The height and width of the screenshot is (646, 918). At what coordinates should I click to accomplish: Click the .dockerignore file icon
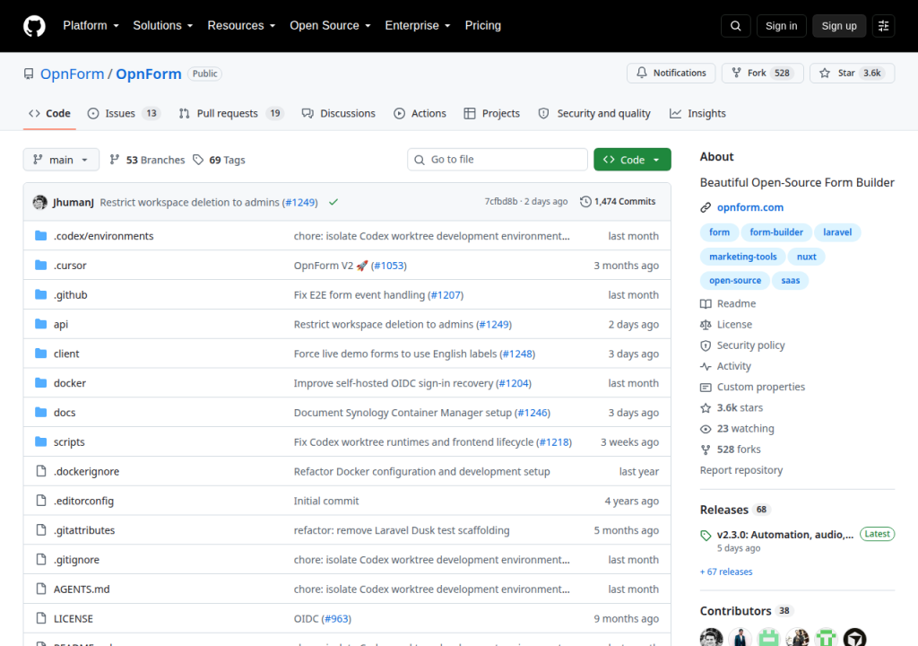click(41, 471)
